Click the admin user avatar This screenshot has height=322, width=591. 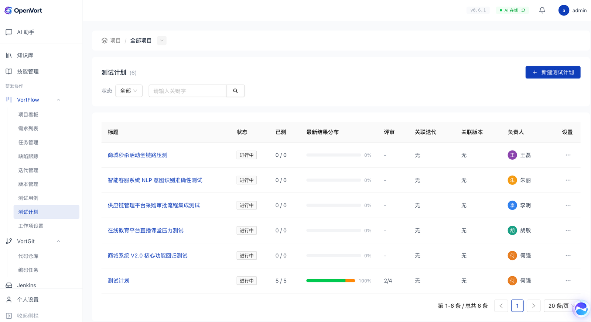click(563, 10)
